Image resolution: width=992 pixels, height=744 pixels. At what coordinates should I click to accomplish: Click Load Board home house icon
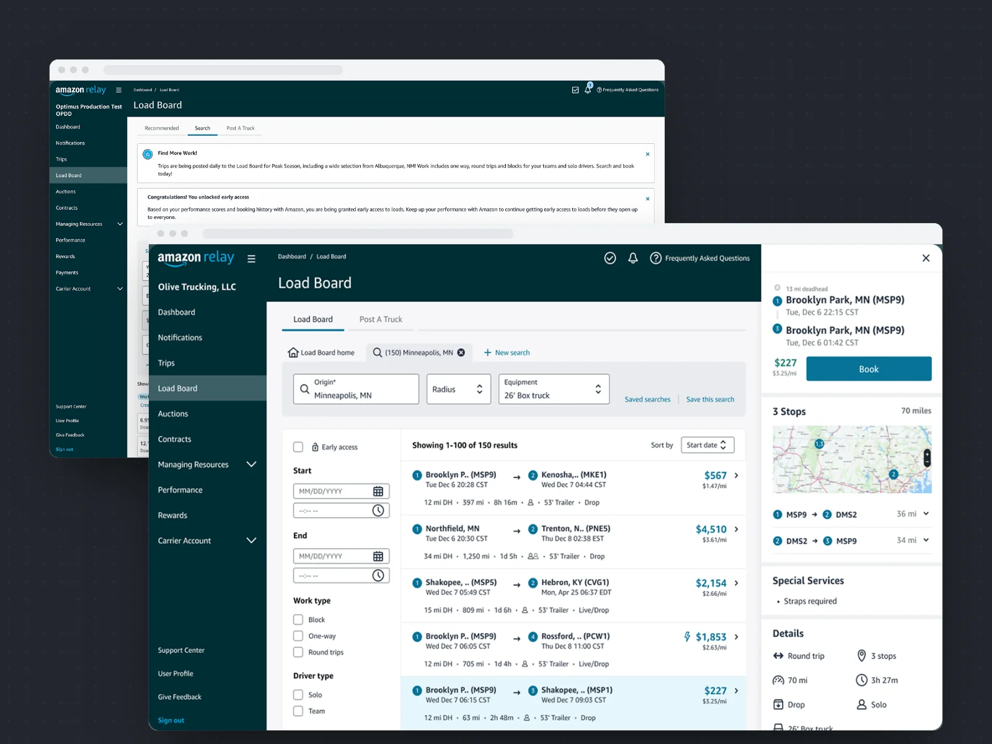pos(293,352)
